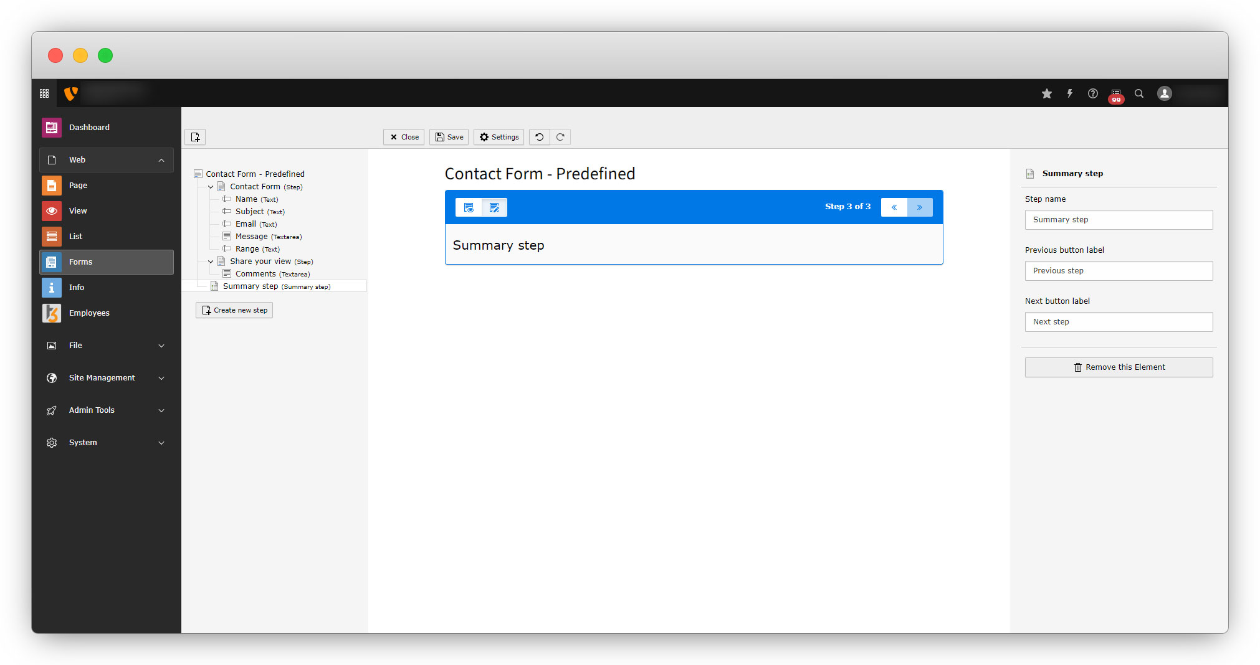Open the Dashboard module

[x=88, y=128]
